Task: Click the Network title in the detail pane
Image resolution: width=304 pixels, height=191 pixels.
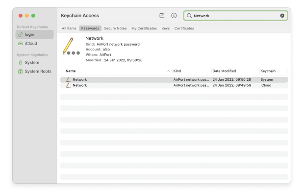Action: pos(95,38)
